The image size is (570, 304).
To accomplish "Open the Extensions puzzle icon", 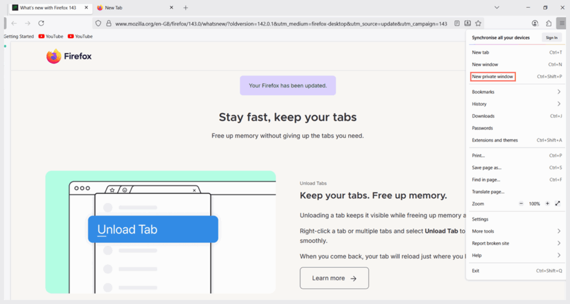I will (x=548, y=23).
